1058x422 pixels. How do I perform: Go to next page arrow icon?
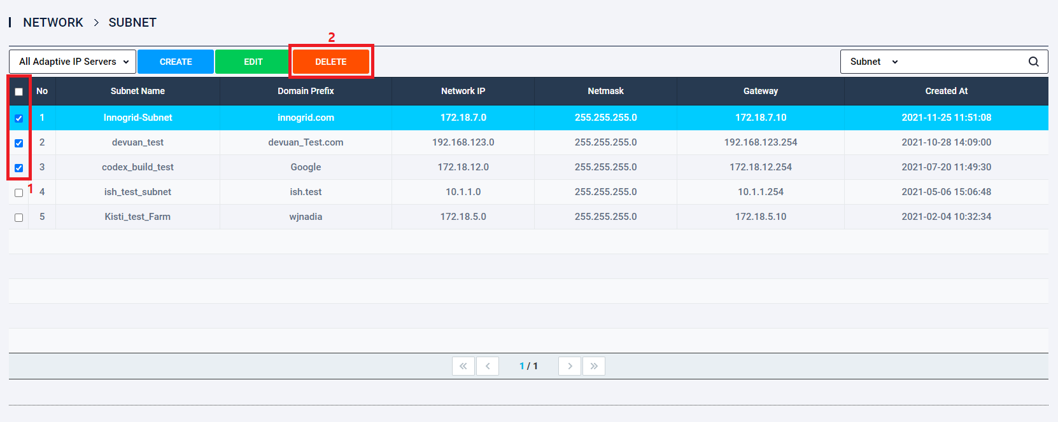570,366
